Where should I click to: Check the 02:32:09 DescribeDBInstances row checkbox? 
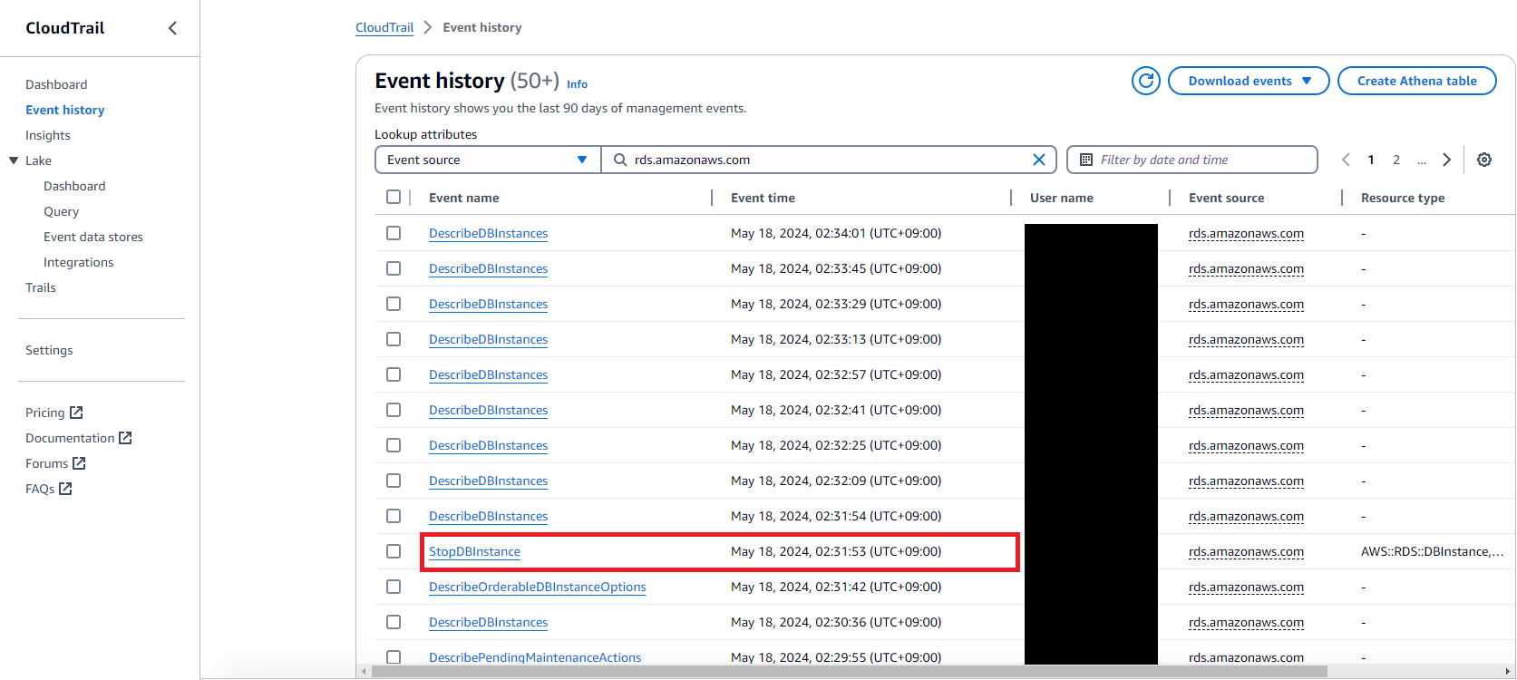pyautogui.click(x=394, y=481)
